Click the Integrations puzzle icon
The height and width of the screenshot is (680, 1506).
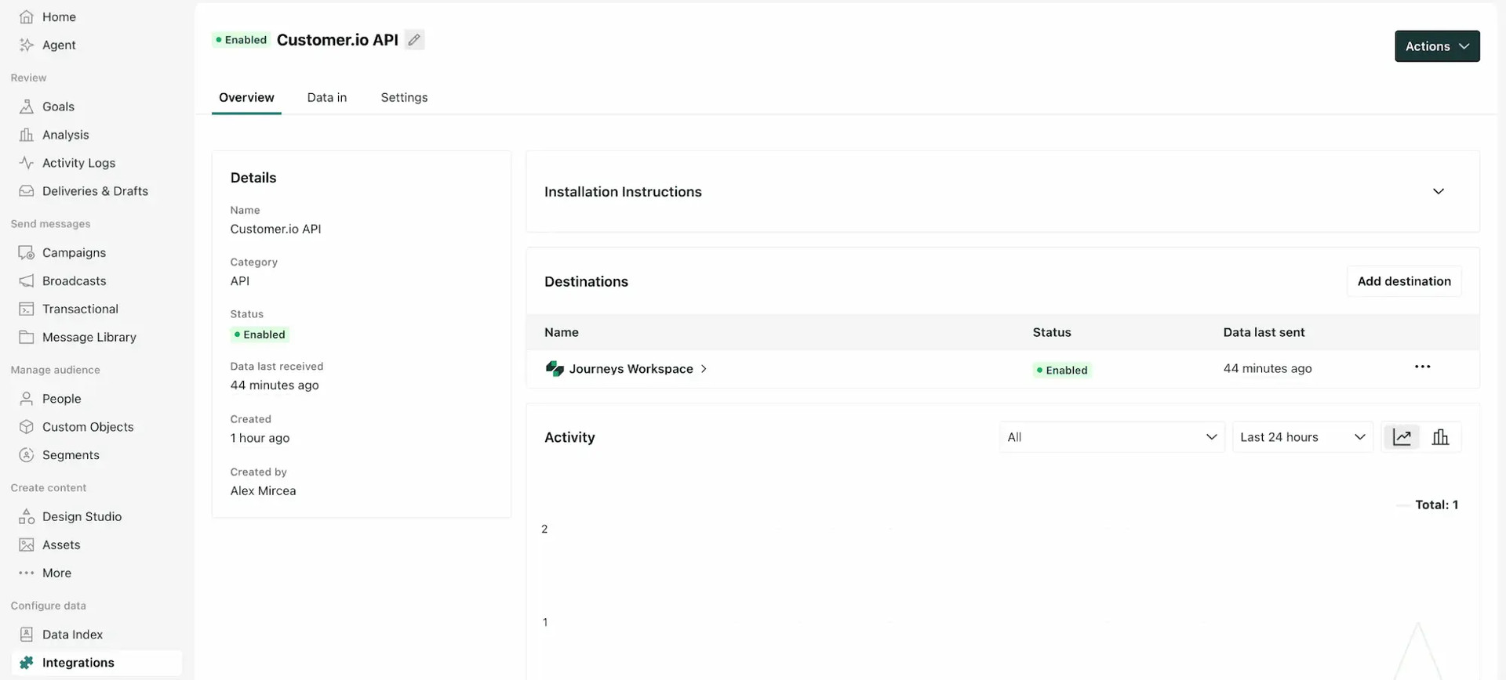coord(27,663)
